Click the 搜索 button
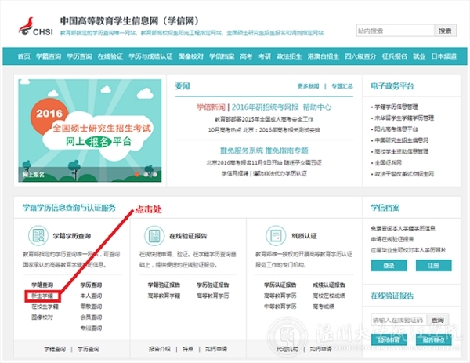 (x=445, y=31)
